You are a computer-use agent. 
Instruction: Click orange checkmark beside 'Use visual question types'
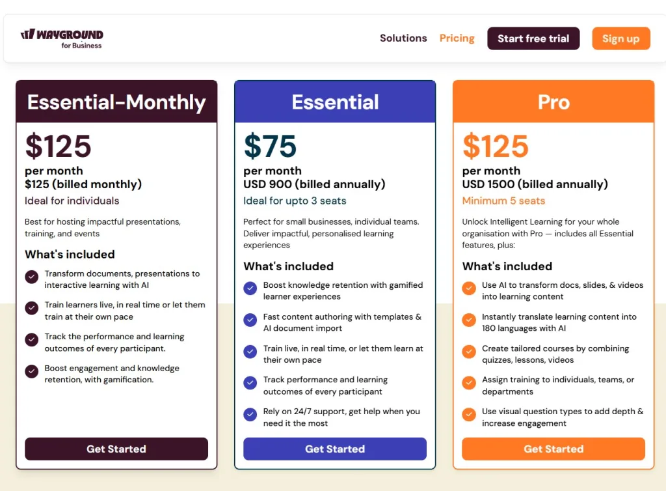(468, 414)
